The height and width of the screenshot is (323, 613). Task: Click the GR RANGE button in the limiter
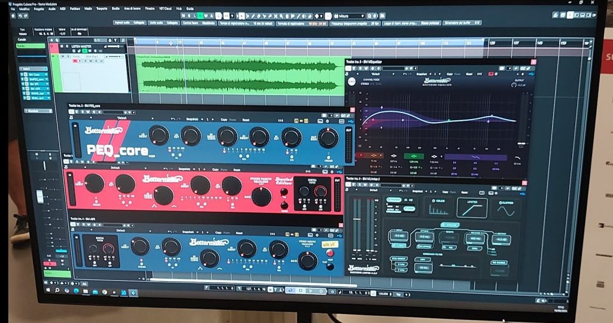[499, 263]
